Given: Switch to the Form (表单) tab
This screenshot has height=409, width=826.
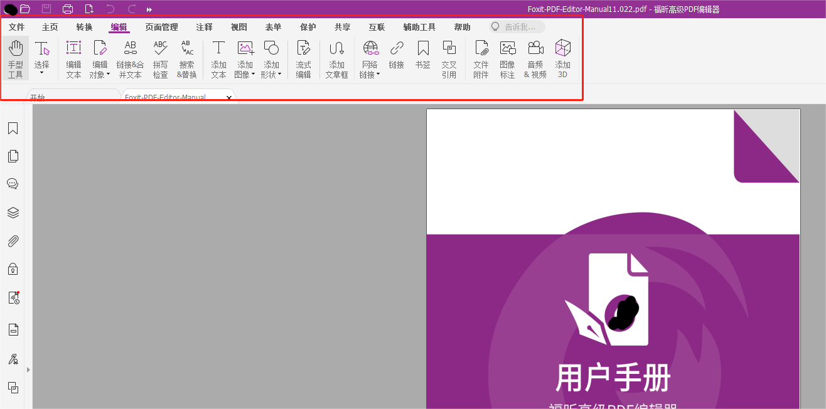Looking at the screenshot, I should coord(273,27).
